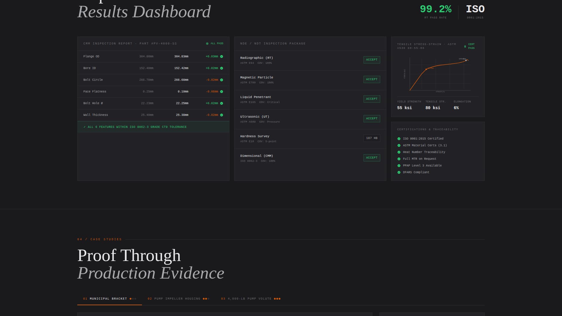Click the check icon beside ISO 9001:2015 Certified
562x316 pixels.
point(399,138)
